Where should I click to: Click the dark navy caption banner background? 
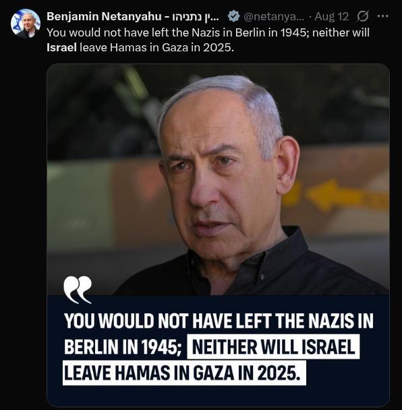click(x=218, y=395)
